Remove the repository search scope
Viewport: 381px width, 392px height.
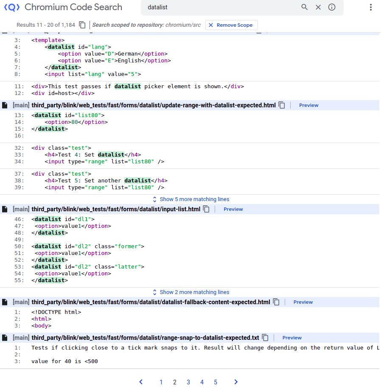231,25
